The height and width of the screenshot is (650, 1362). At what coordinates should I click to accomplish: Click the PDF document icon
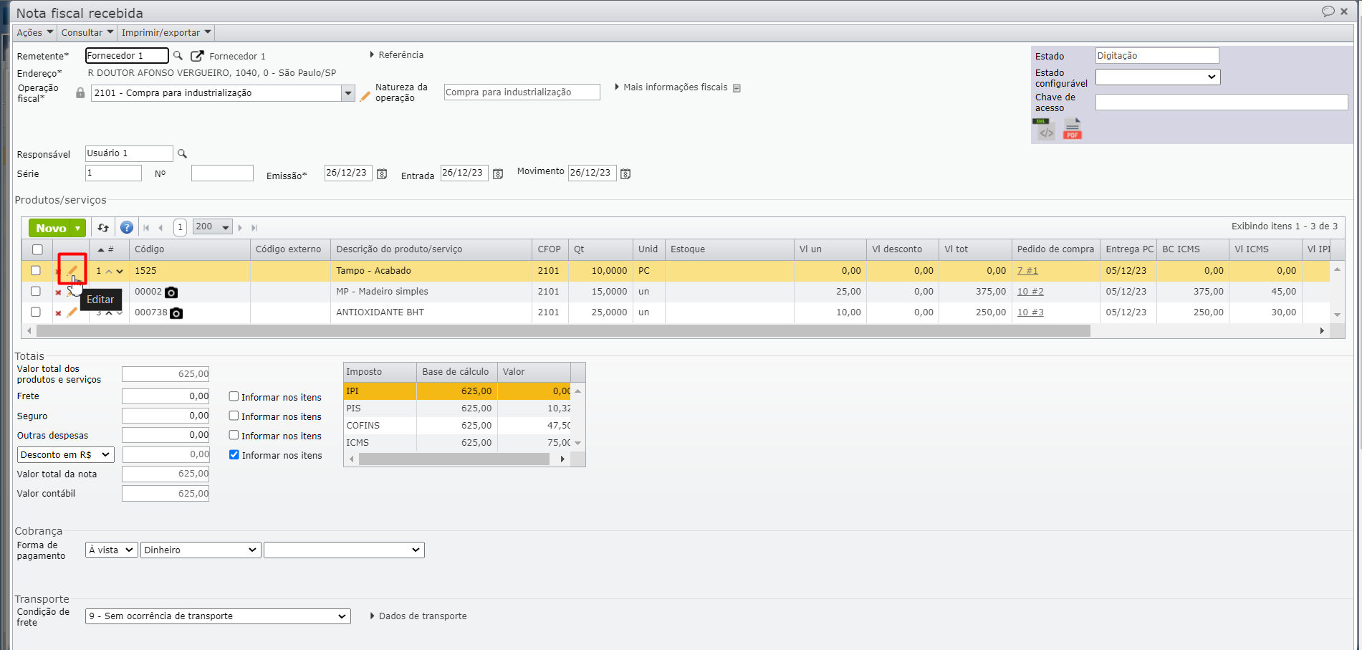(x=1072, y=130)
